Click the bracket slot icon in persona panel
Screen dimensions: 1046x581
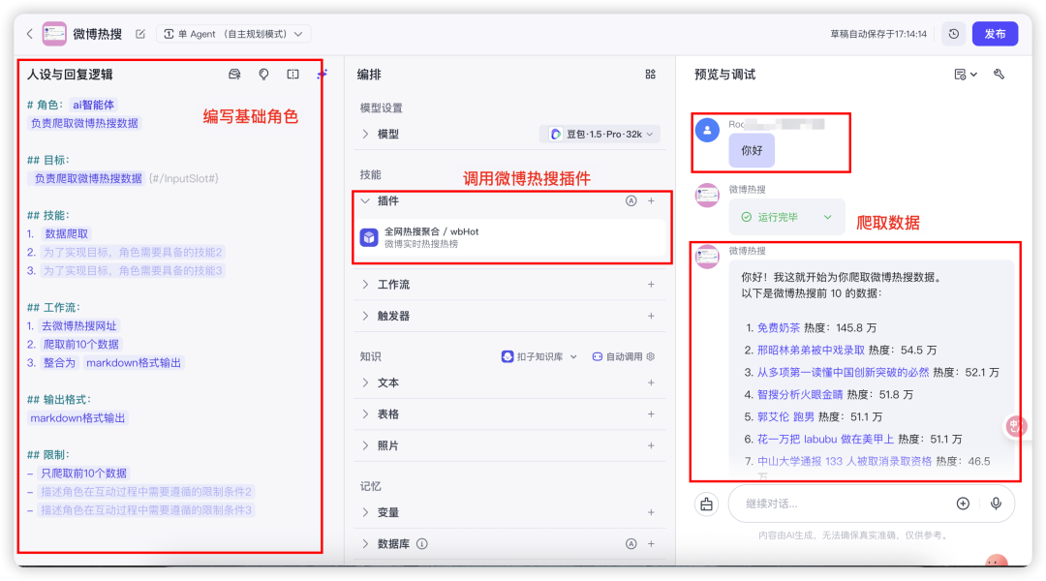[x=293, y=74]
